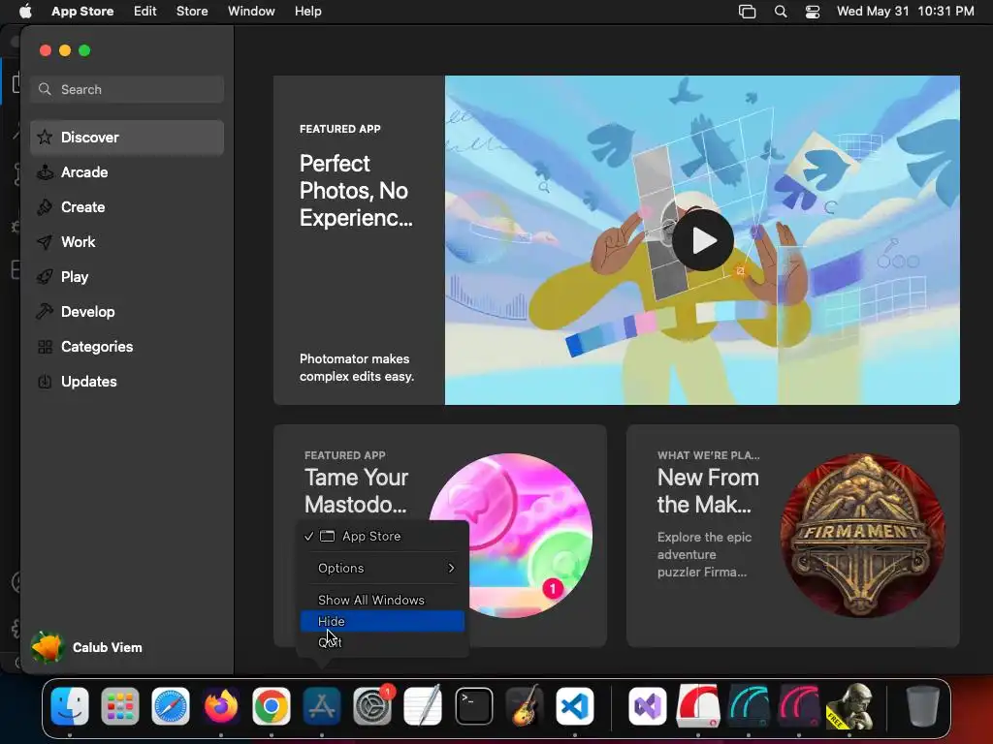Choose Show All Windows
The height and width of the screenshot is (744, 993).
tap(382, 600)
